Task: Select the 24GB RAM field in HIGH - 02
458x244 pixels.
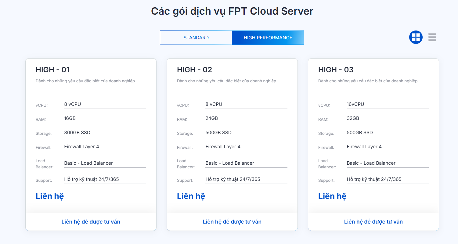Action: (x=246, y=118)
